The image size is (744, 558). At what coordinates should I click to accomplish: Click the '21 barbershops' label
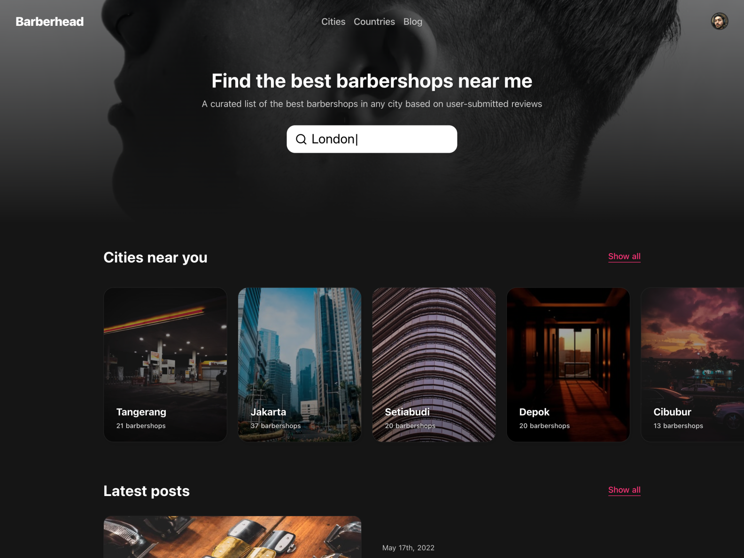point(141,426)
